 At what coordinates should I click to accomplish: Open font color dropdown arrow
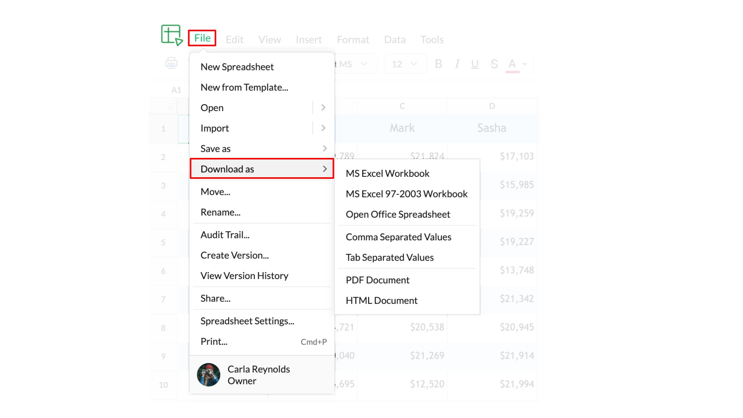pos(525,64)
